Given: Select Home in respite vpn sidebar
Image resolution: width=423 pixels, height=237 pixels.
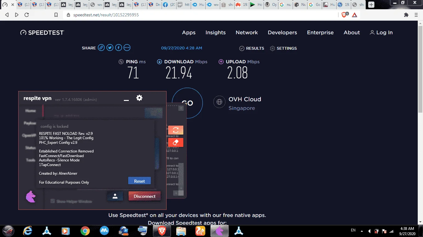Looking at the screenshot, I should [31, 111].
